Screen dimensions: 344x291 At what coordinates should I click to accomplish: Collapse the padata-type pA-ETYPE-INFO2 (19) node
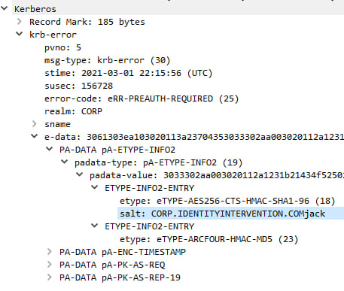[65, 162]
